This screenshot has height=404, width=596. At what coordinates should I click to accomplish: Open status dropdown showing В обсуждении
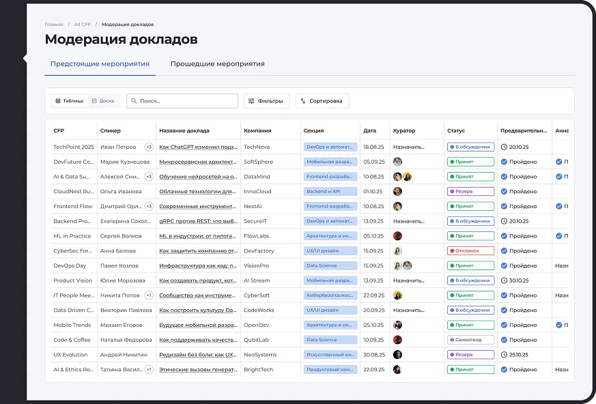click(470, 146)
